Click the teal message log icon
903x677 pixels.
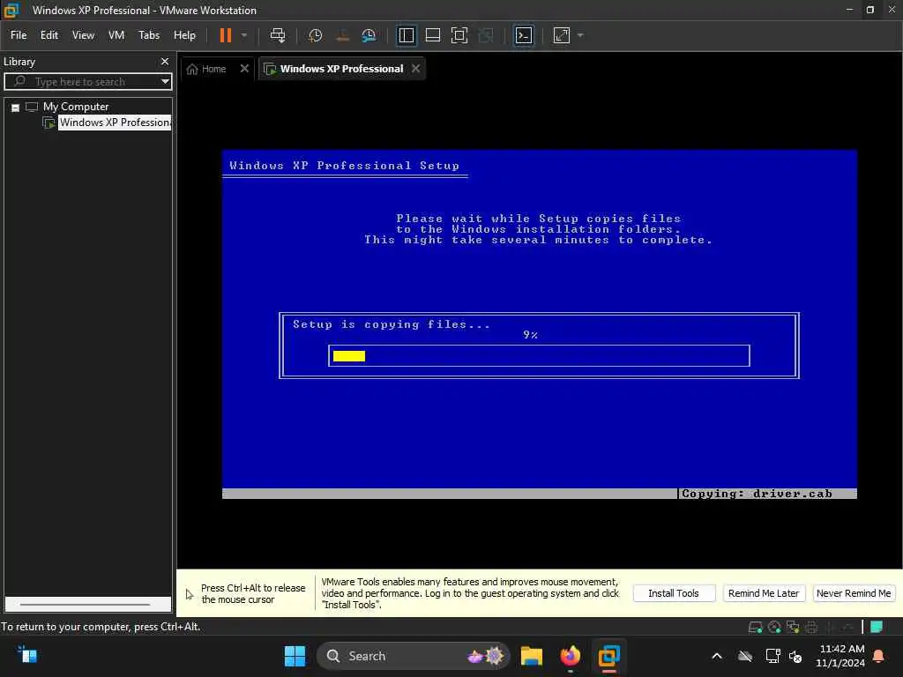click(x=877, y=627)
